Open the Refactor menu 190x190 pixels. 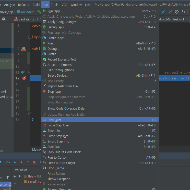(x=24, y=5)
